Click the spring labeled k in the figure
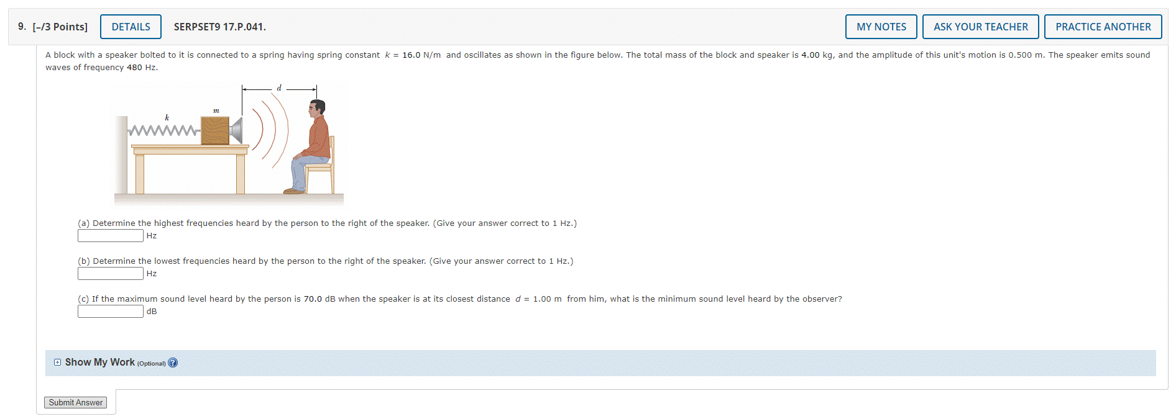 click(164, 131)
